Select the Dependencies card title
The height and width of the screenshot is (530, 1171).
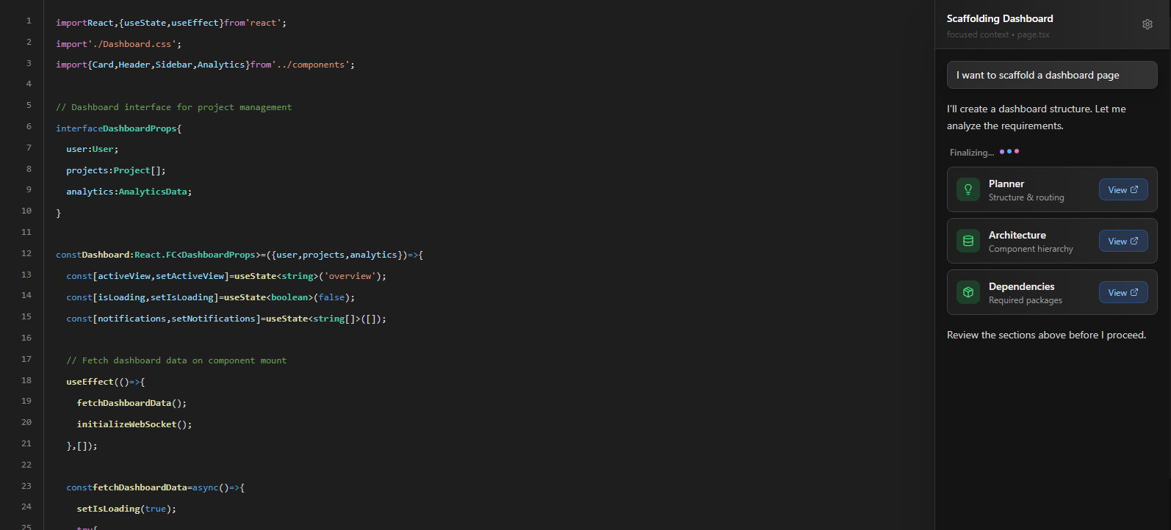(1022, 286)
